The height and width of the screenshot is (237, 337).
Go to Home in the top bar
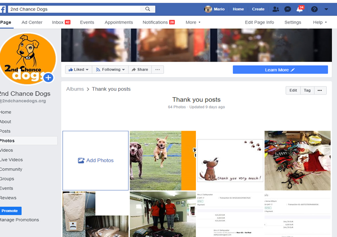[238, 9]
